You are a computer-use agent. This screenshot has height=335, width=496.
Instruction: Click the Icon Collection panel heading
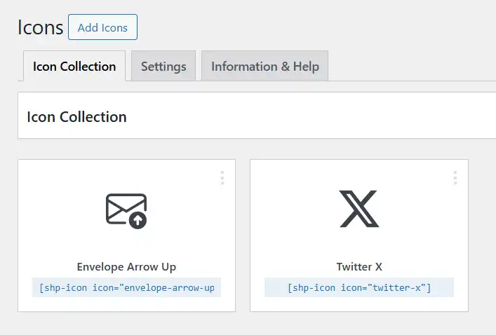coord(77,116)
